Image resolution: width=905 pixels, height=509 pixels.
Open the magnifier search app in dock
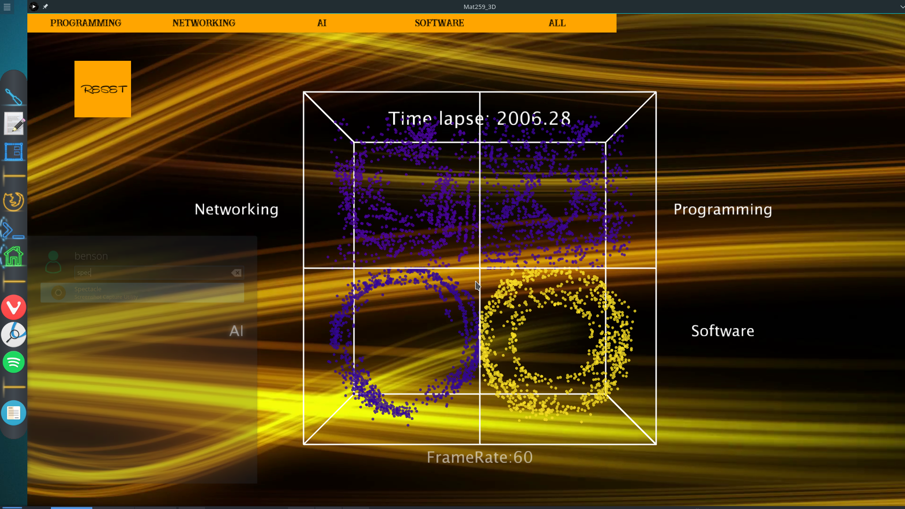click(14, 335)
